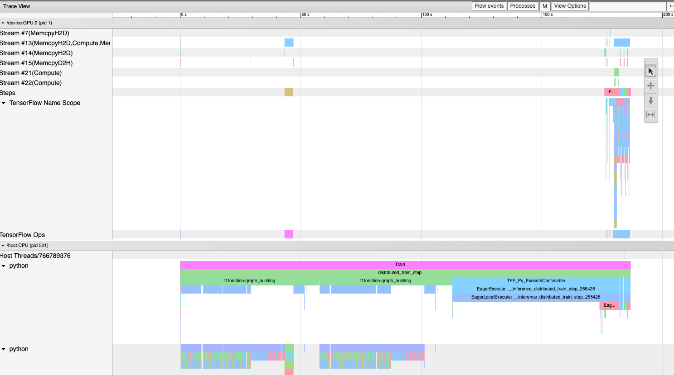Viewport: 674px width, 375px height.
Task: Select the Stream #21(Compute) row label
Action: pos(31,73)
